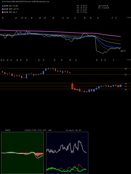Screen dimensions: 131x174
Task: Select the 'DOW ST: 17.29' legend label
Action: click(x=11, y=6)
